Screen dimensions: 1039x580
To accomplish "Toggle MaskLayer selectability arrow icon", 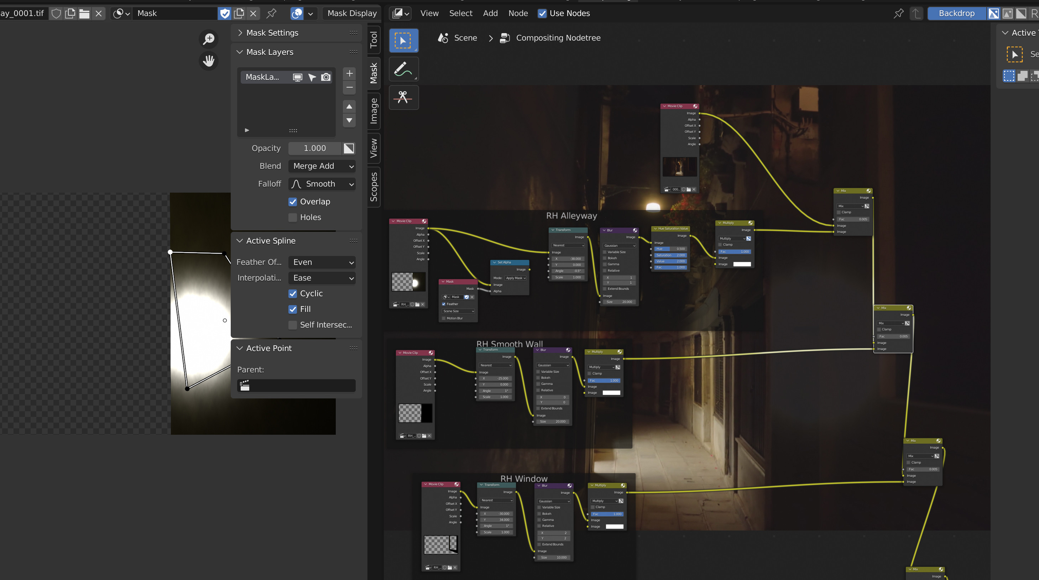I will pyautogui.click(x=312, y=77).
